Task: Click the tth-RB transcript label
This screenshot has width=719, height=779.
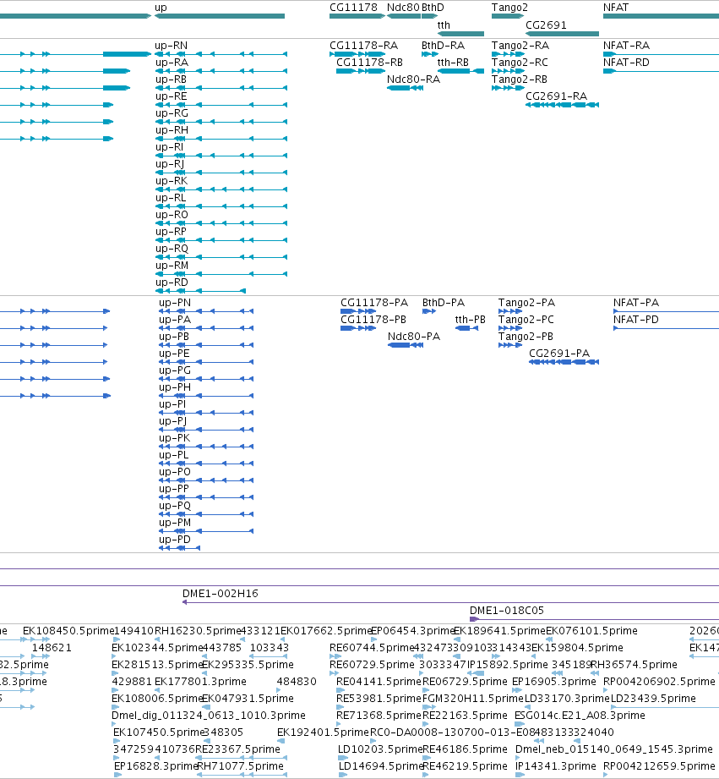Action: pos(453,63)
